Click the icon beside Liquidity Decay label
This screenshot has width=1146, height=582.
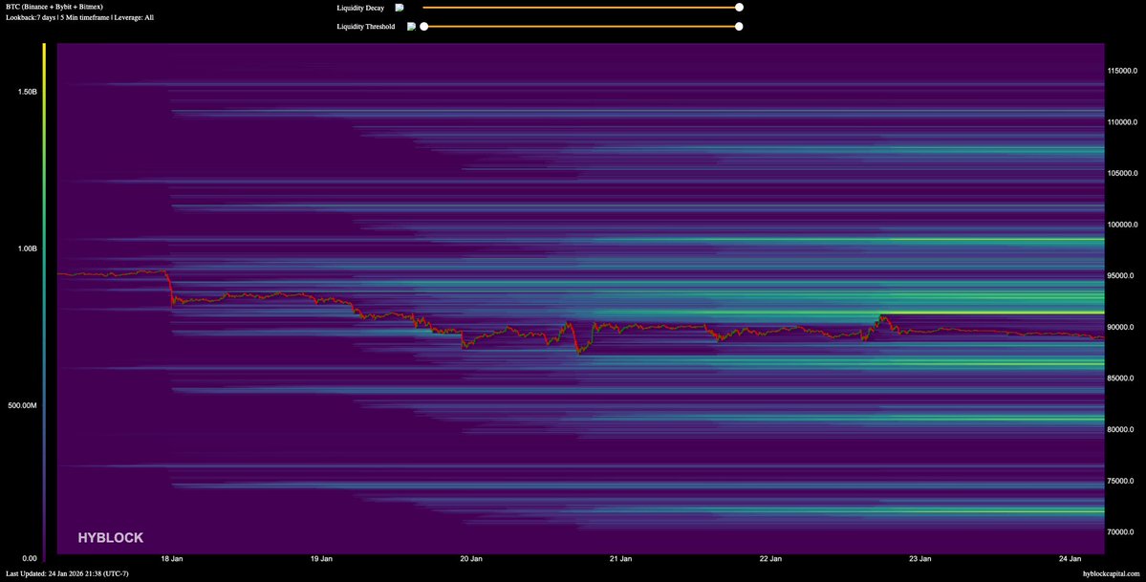coord(400,8)
